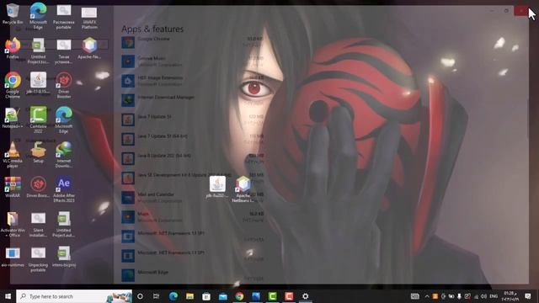Viewport: 539px width, 303px height.
Task: Select Groove Music in the apps list
Action: coord(193,61)
